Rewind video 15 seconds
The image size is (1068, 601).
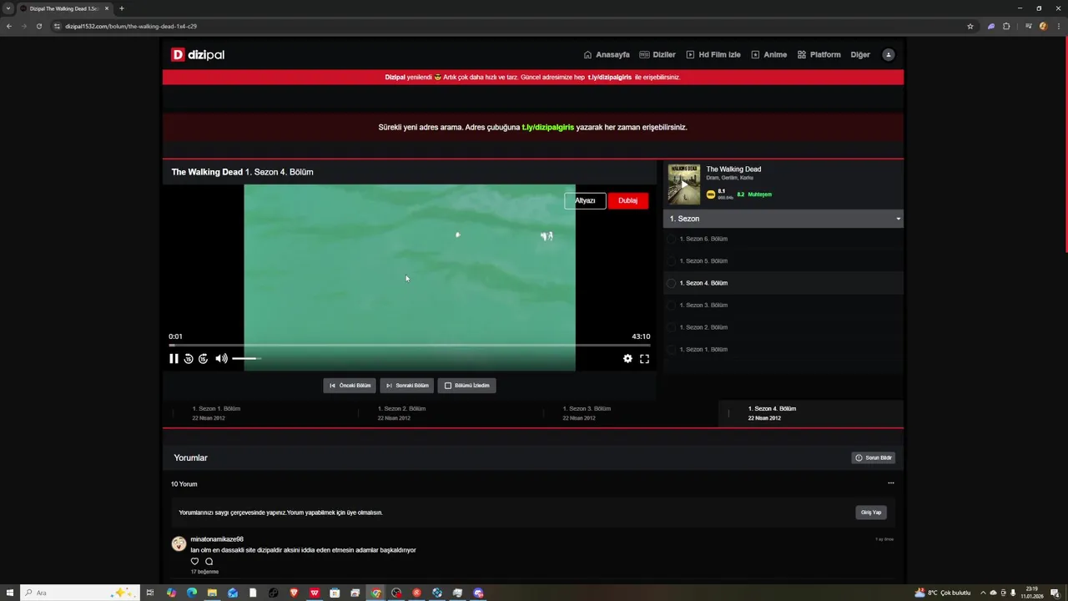tap(189, 359)
